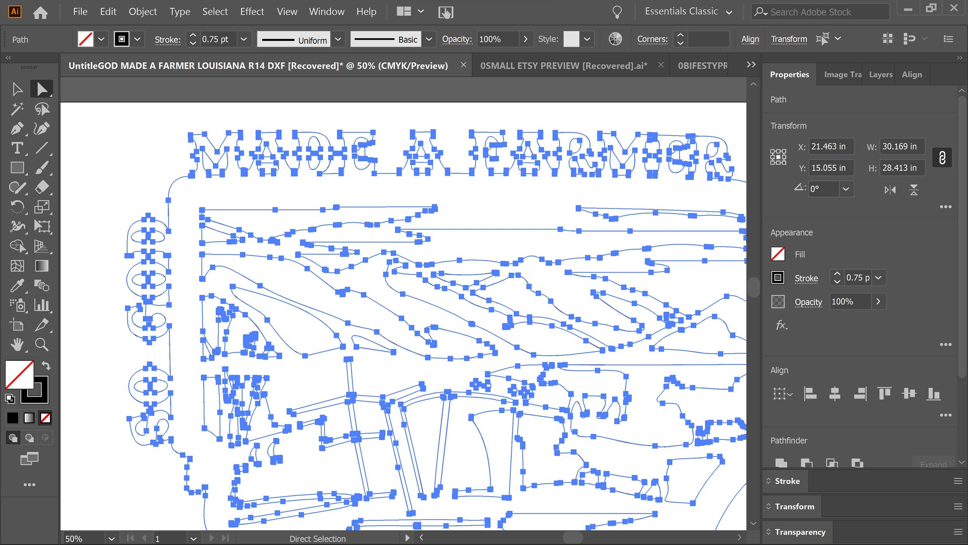
Task: Open the Basic brush definition dropdown
Action: pos(429,39)
